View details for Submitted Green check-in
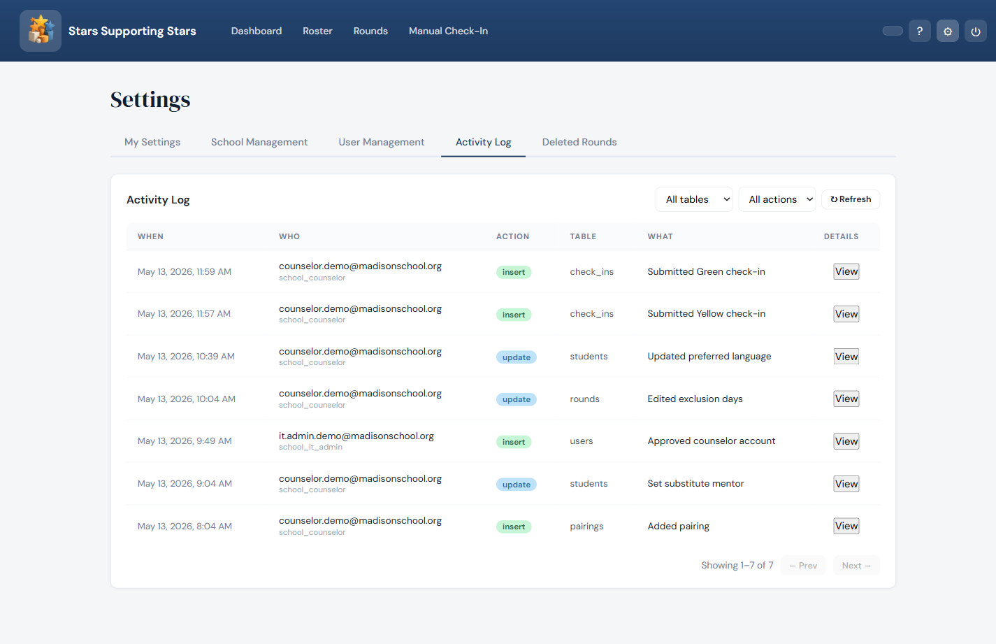 point(846,271)
